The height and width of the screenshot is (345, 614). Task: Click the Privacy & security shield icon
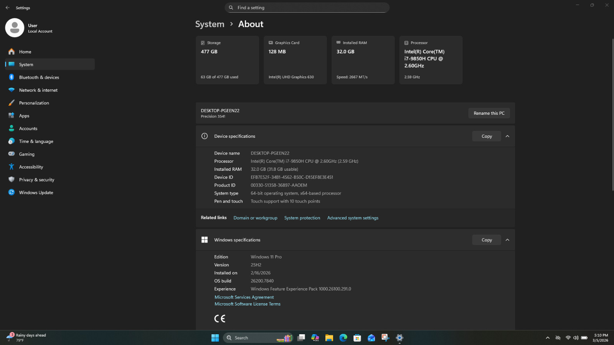12,180
